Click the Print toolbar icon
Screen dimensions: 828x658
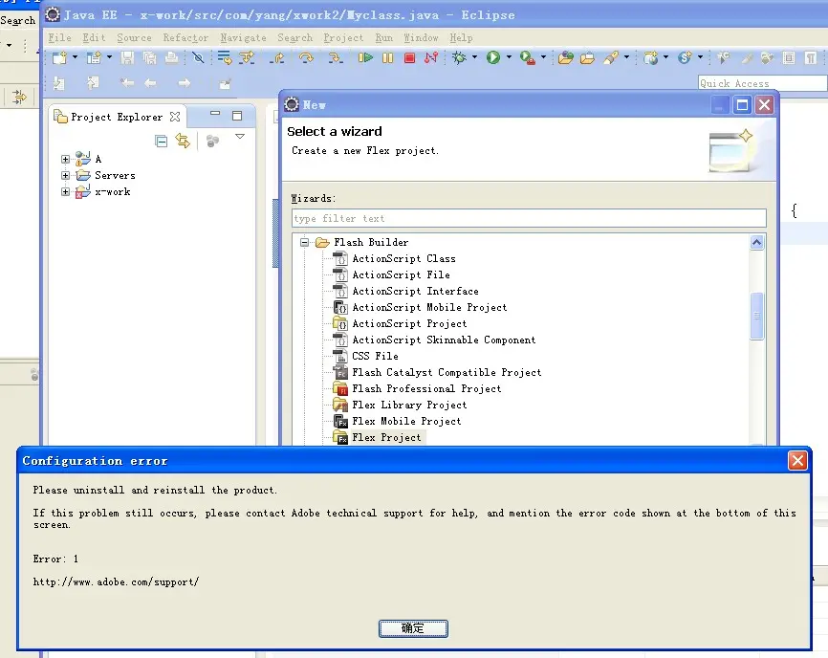click(x=171, y=57)
